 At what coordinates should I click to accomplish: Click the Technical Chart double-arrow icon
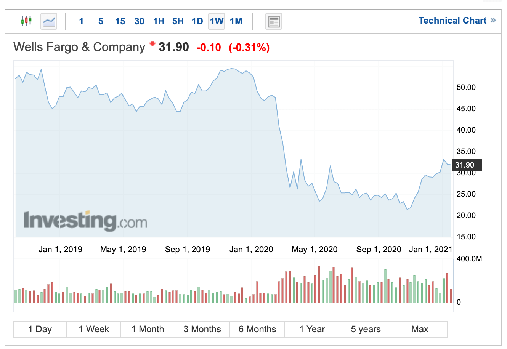(493, 21)
